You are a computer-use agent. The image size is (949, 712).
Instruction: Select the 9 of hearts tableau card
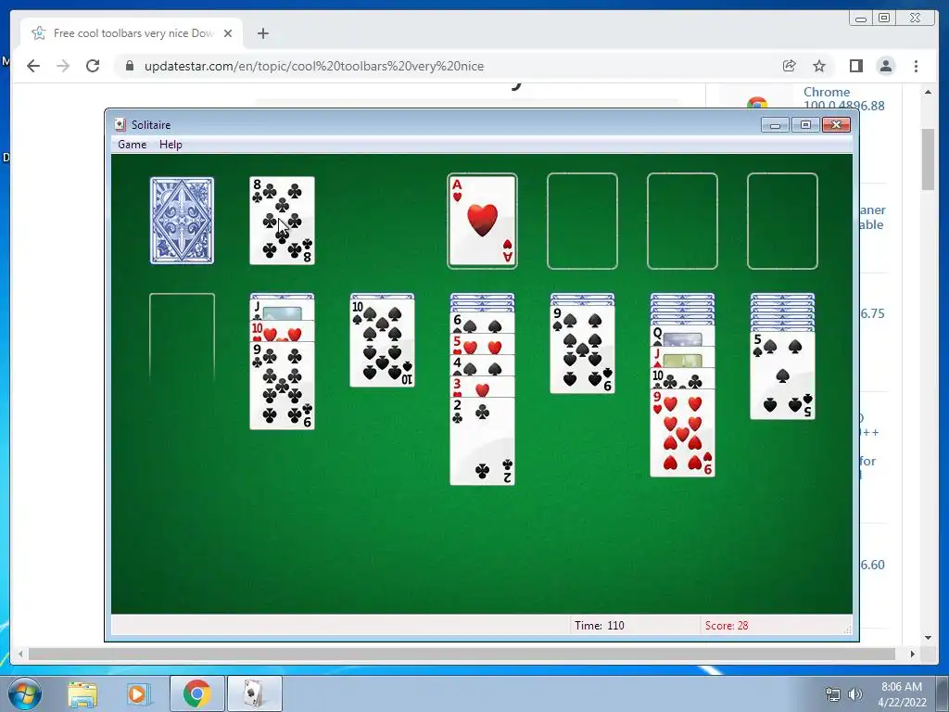[682, 433]
